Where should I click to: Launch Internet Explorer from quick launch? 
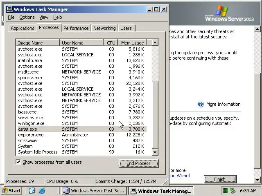point(42,191)
